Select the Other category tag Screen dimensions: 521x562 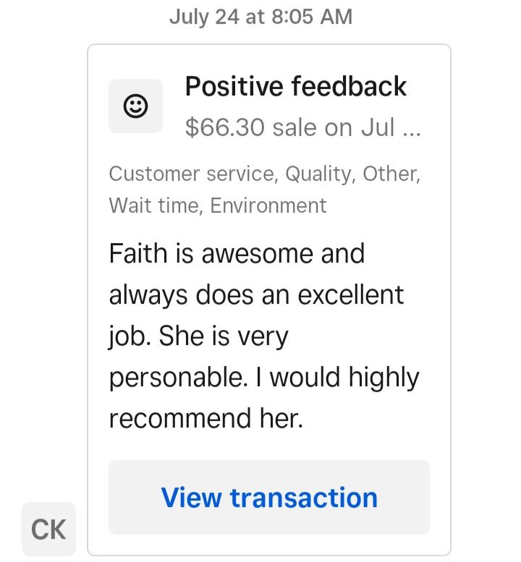pos(391,174)
